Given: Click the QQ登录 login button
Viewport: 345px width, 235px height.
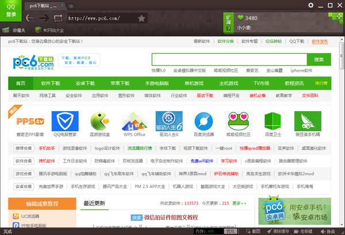Looking at the screenshot, I should [x=11, y=10].
